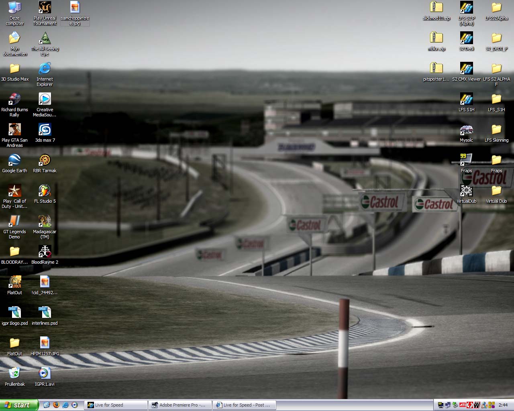This screenshot has height=411, width=514.
Task: Select the samchoppintree.jpg image file
Action: tap(75, 13)
